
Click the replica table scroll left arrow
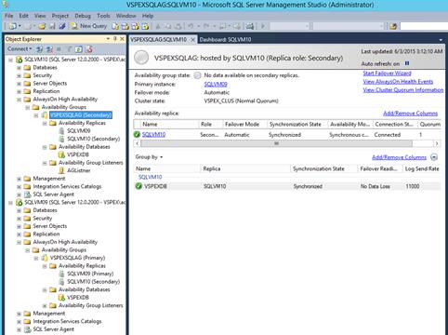point(137,143)
